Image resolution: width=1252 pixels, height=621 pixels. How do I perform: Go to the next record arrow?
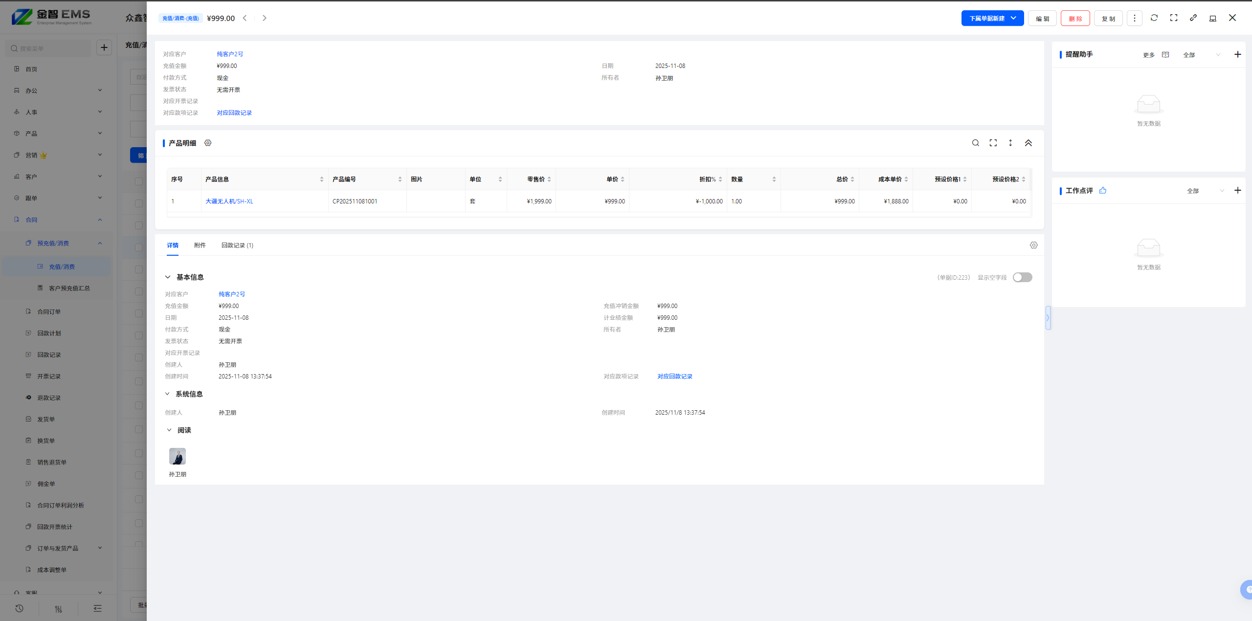pyautogui.click(x=265, y=18)
